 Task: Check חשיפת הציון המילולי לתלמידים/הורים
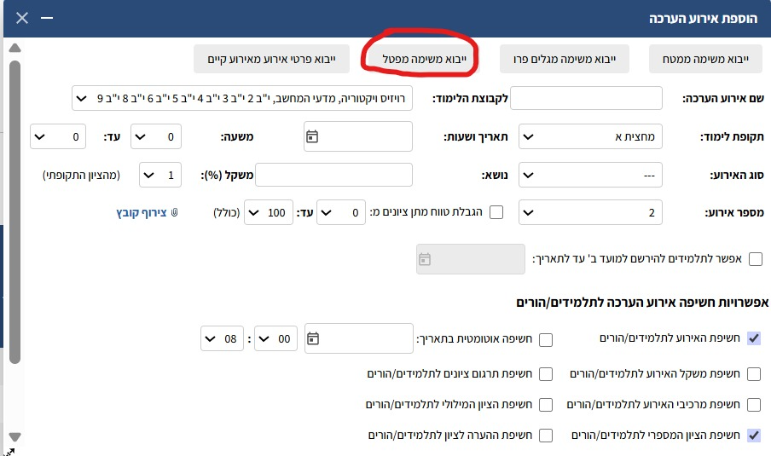point(546,404)
